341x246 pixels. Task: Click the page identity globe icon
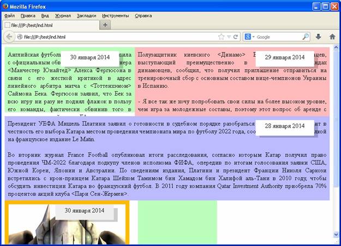[x=20, y=37]
